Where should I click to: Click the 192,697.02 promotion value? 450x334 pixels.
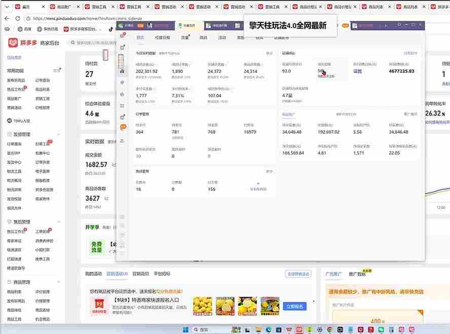[328, 132]
